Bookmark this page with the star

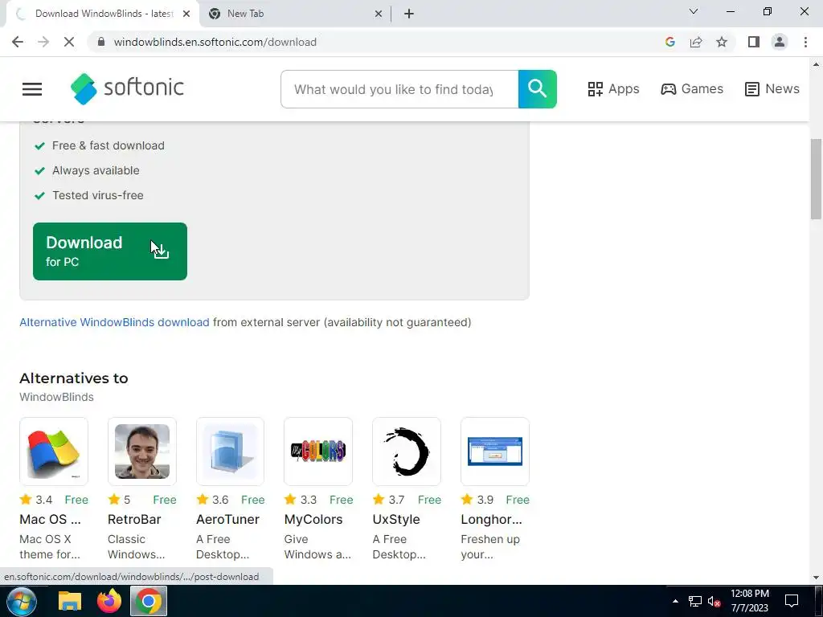pos(722,42)
